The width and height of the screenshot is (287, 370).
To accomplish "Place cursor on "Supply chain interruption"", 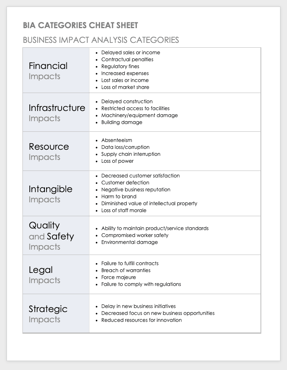I will (x=131, y=154).
